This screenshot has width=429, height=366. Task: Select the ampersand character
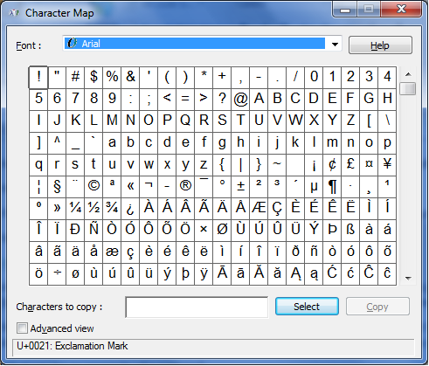click(x=130, y=77)
